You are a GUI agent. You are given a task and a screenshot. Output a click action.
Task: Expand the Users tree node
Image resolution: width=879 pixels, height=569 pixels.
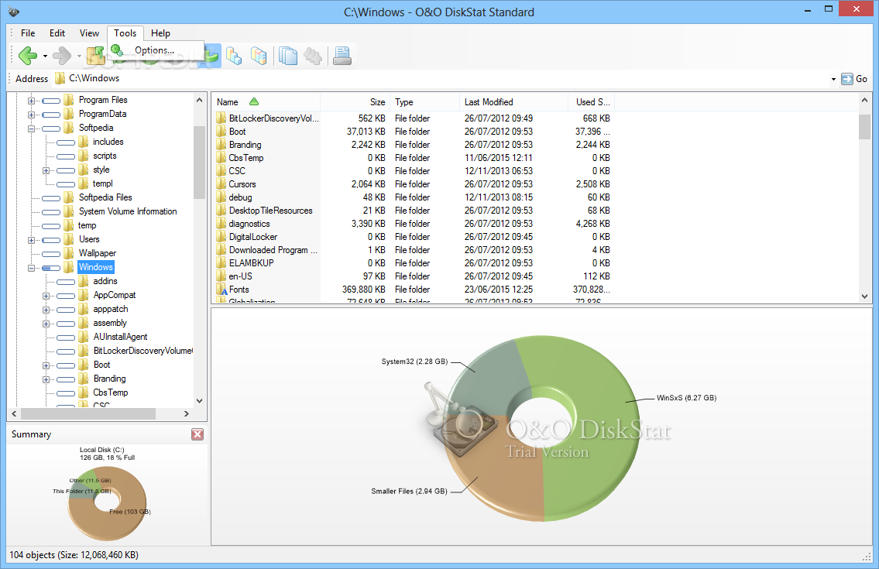32,240
